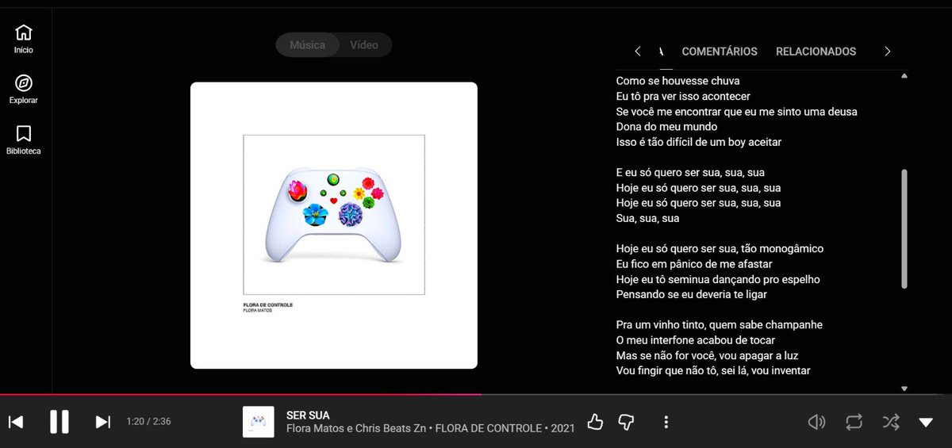Click the lyrics scrollbar thumb
The width and height of the screenshot is (952, 448).
tap(904, 229)
